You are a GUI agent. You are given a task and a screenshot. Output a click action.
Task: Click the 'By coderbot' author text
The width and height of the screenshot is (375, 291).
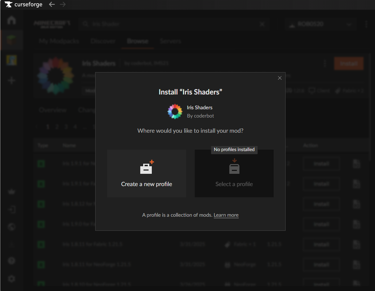tap(200, 116)
